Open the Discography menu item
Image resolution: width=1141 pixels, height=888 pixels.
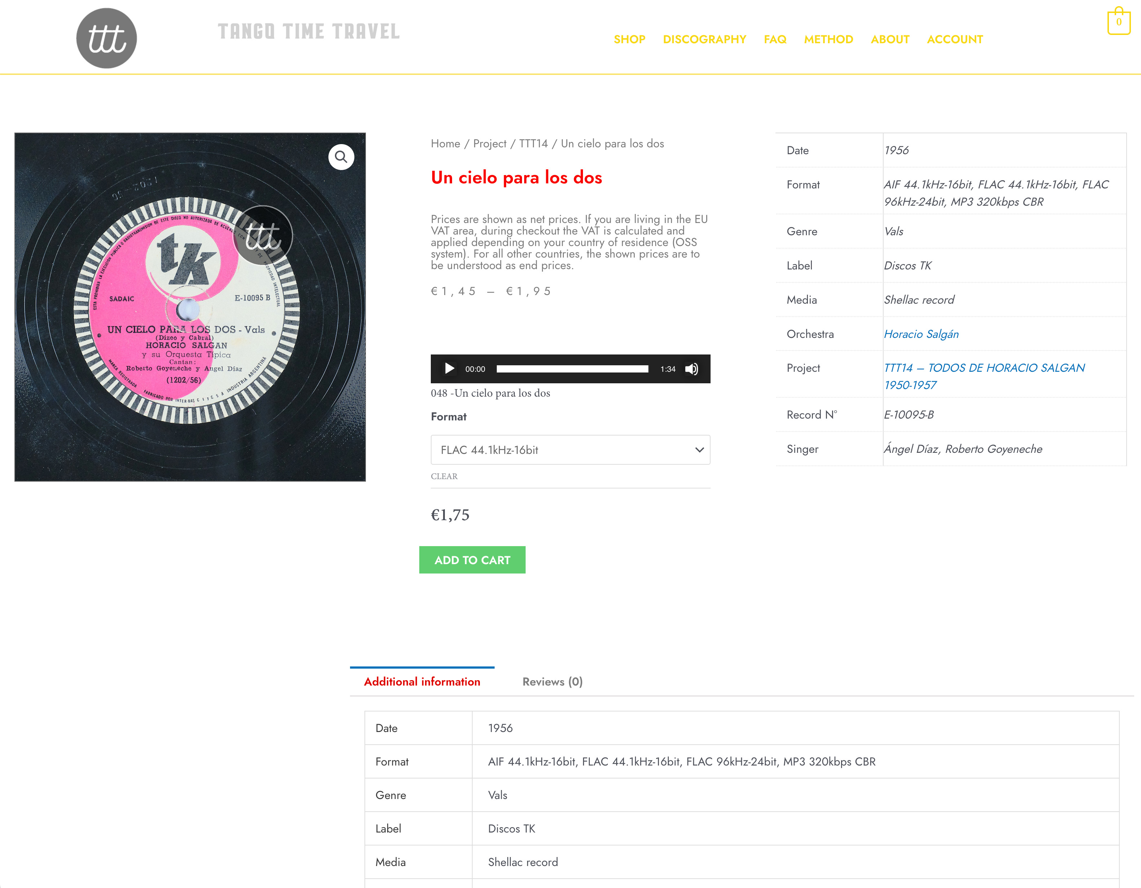(704, 39)
